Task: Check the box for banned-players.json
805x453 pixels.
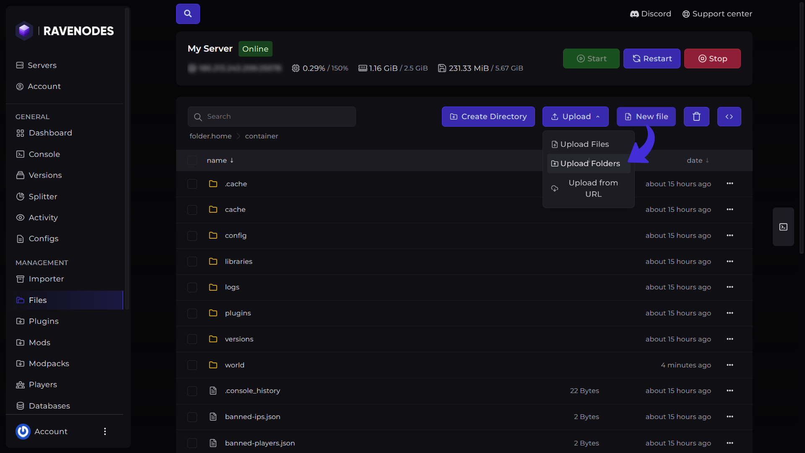Action: click(x=192, y=443)
